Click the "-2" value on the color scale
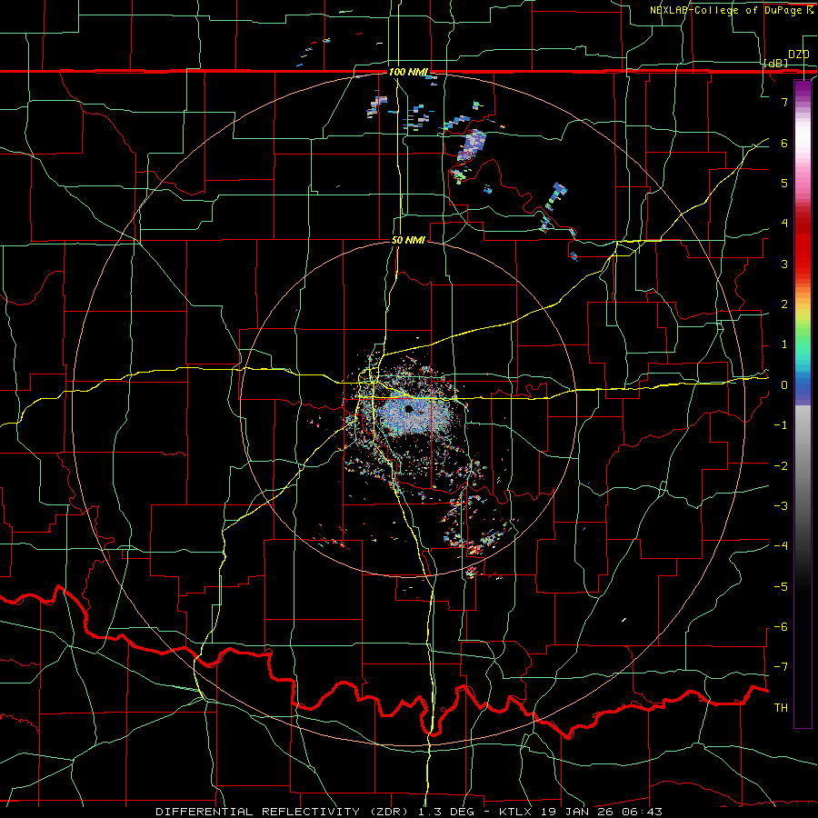818x818 pixels. 781,465
